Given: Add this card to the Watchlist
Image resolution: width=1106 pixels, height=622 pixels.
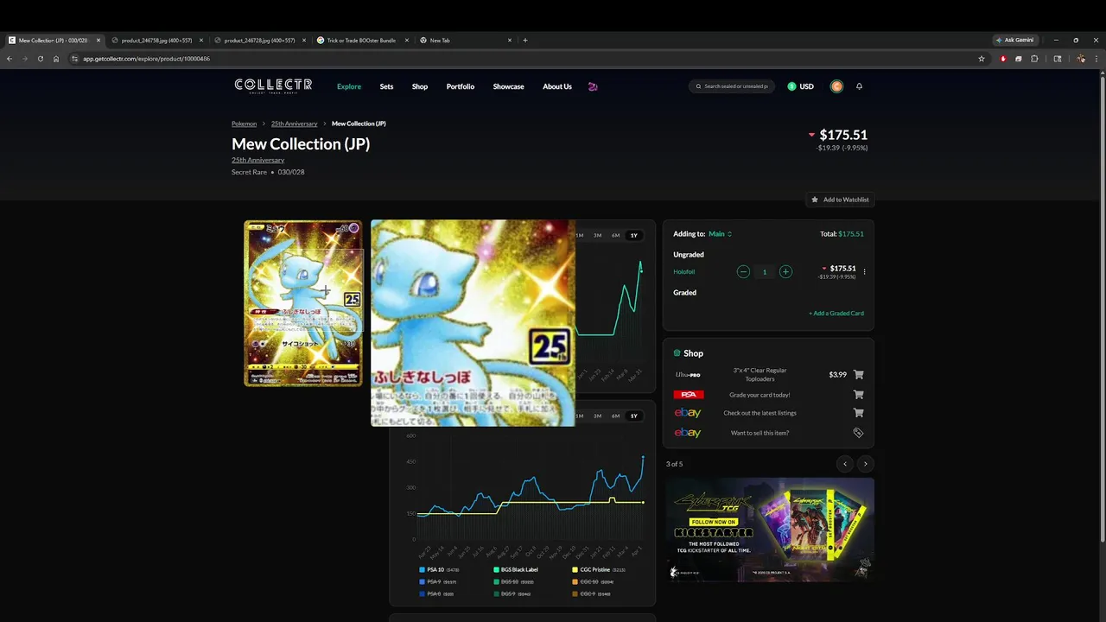Looking at the screenshot, I should click(x=840, y=200).
